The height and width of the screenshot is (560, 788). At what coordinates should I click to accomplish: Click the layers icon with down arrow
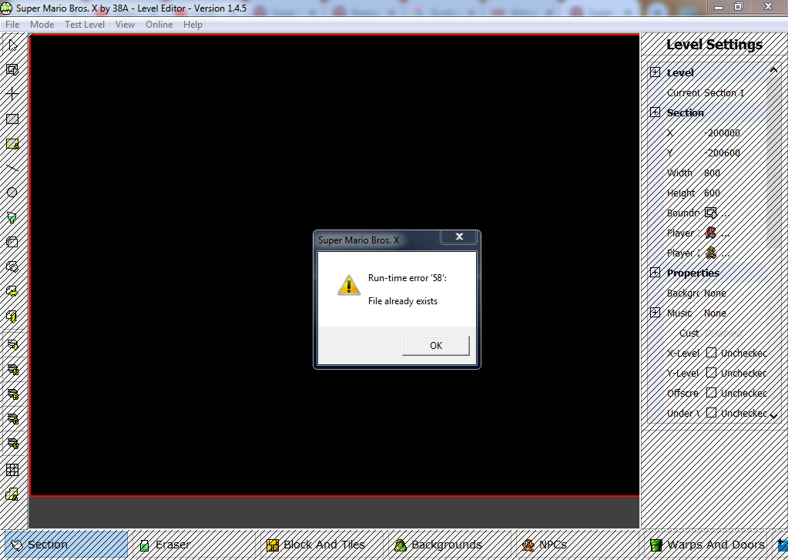[12, 344]
